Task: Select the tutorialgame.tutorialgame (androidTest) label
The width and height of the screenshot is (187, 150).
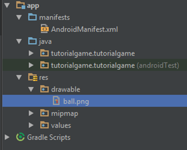Action: [115, 66]
